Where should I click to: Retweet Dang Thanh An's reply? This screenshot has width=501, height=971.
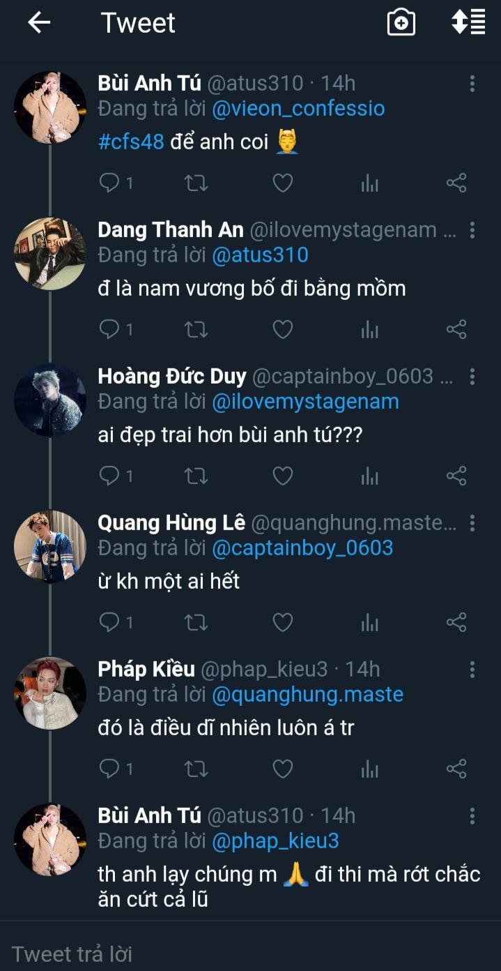pos(196,329)
